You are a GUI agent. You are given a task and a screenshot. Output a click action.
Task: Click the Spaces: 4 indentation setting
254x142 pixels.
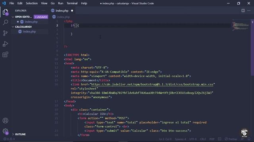180,139
